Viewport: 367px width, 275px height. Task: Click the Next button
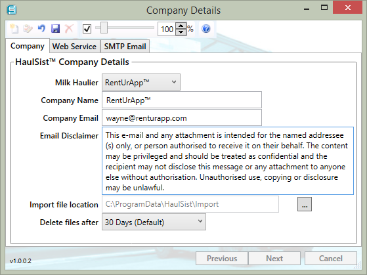point(274,259)
